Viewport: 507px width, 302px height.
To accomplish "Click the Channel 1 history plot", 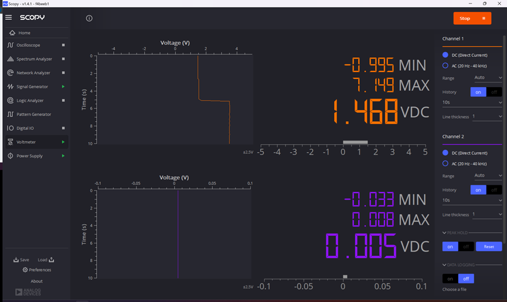I will (x=175, y=99).
